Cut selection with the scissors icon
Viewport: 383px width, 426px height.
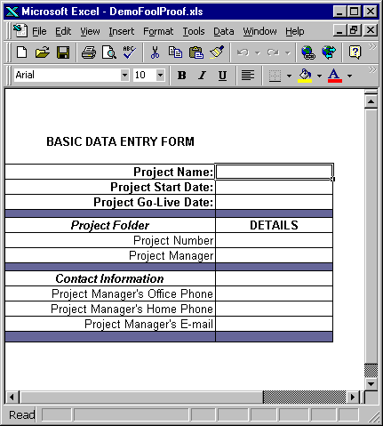(x=155, y=52)
